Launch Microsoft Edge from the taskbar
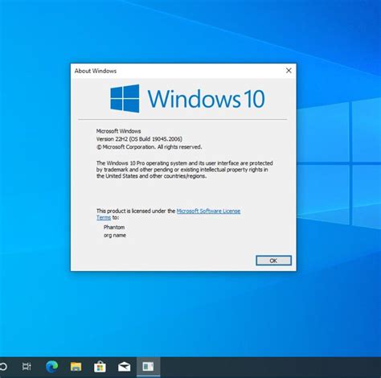Viewport: 381px width, 378px height. (x=51, y=367)
